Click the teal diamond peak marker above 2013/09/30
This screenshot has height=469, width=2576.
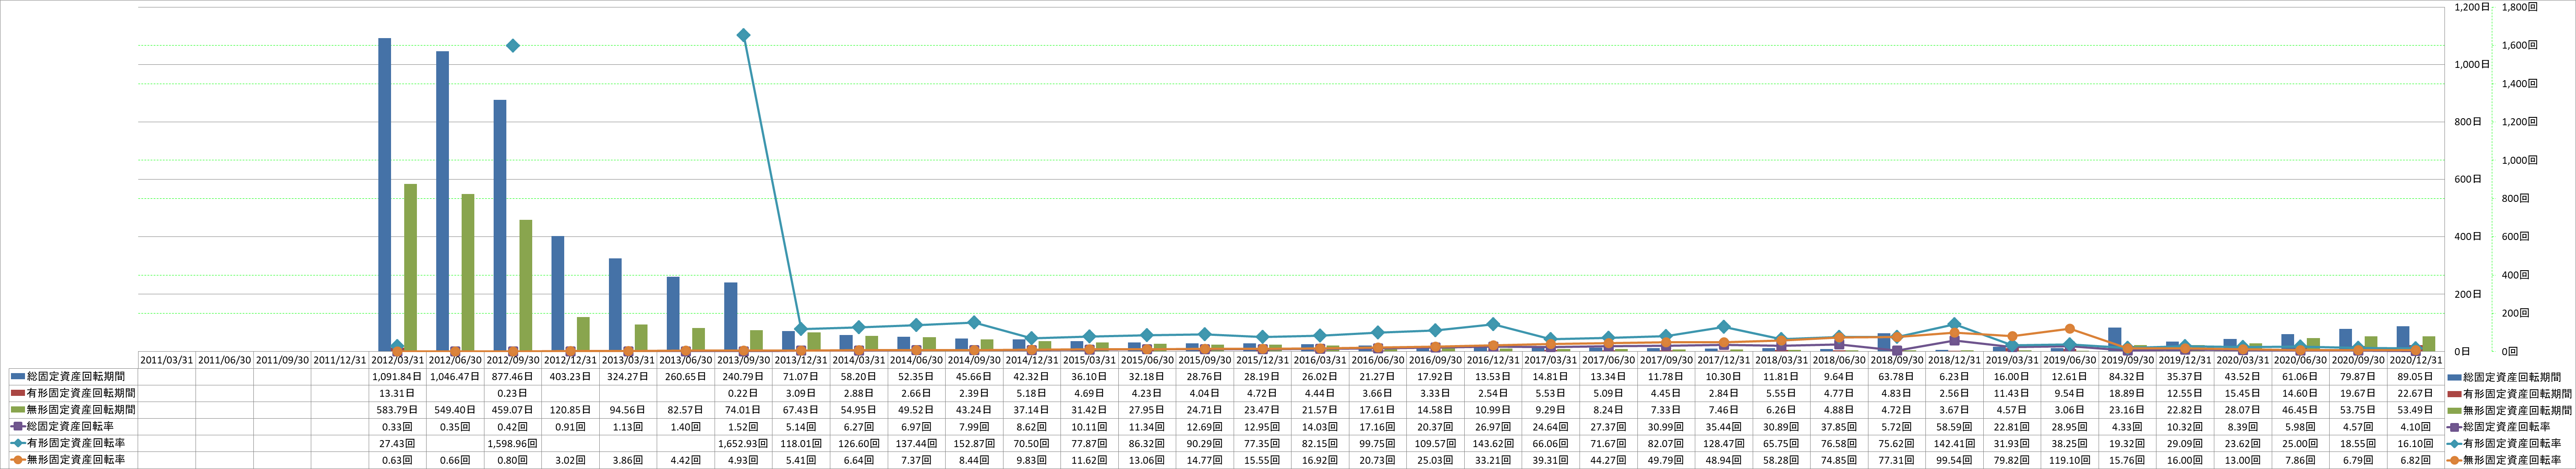743,36
